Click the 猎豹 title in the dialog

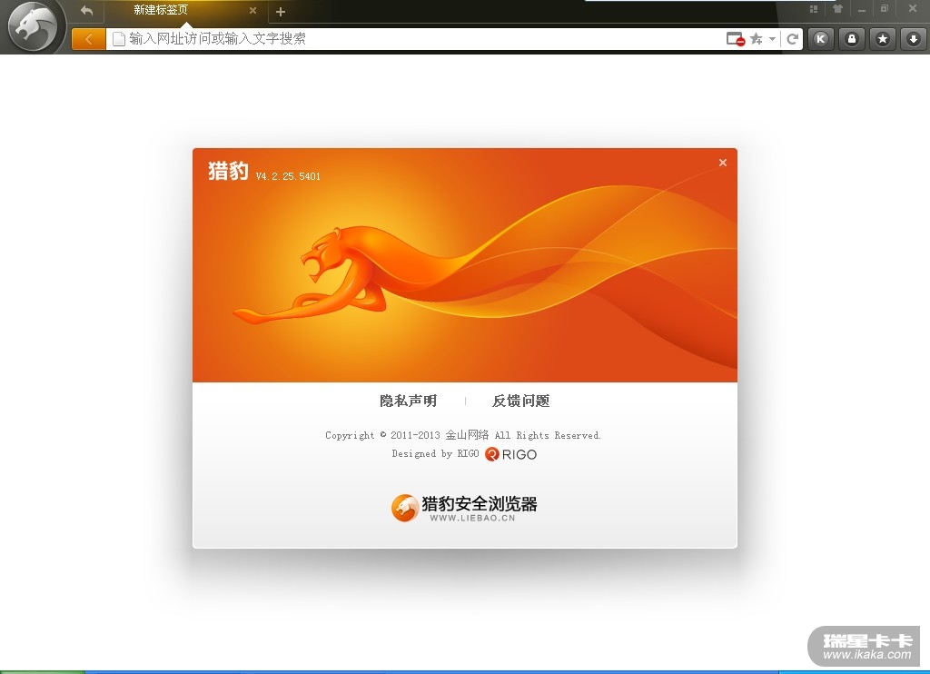(x=228, y=171)
